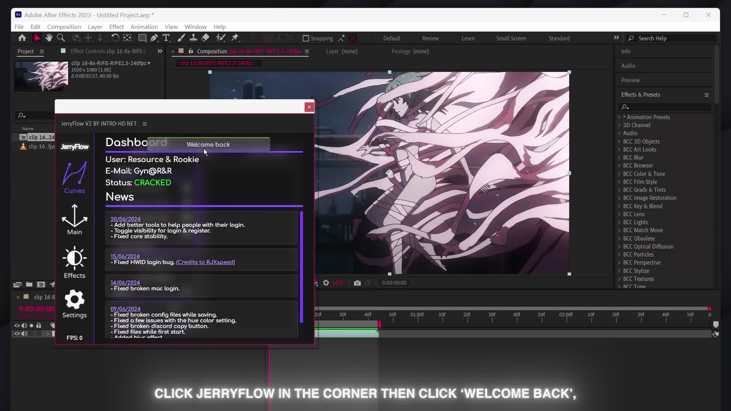Open the clip 16-8x-RIFE footage dropdown in Project panel
731x411 pixels.
(x=148, y=63)
